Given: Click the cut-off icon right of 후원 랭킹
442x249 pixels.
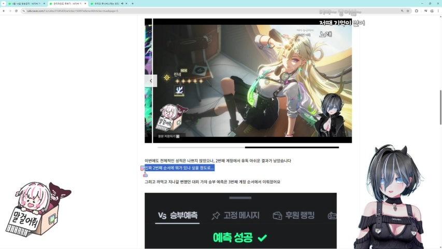Looking at the screenshot, I should [x=332, y=216].
